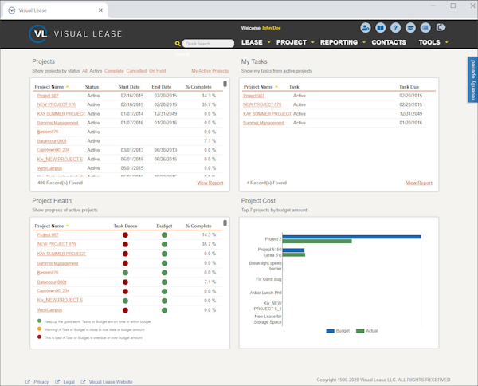478x386 pixels.
Task: Click the external link icon beside Legal
Action: 57,382
